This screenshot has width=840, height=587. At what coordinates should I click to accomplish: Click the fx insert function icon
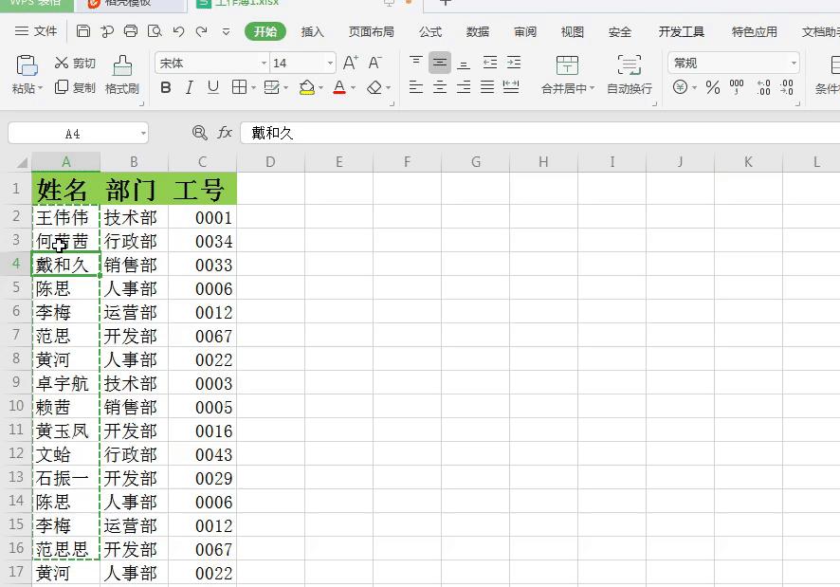[225, 133]
